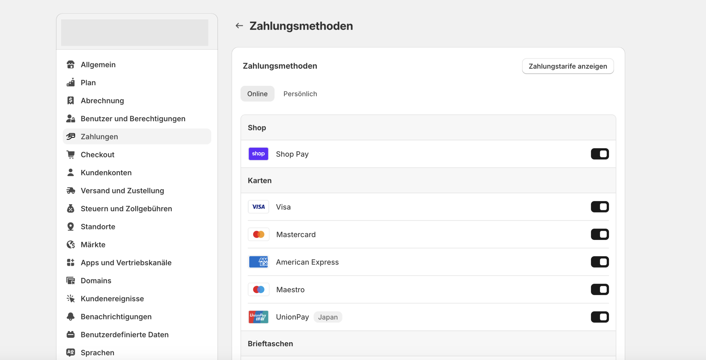Click the Steuern und Zollgebühren icon

click(x=71, y=208)
